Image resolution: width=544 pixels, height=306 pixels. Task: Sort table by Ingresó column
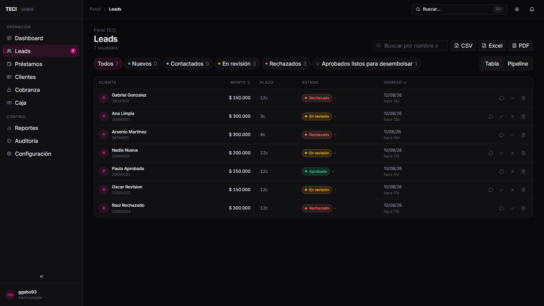395,83
